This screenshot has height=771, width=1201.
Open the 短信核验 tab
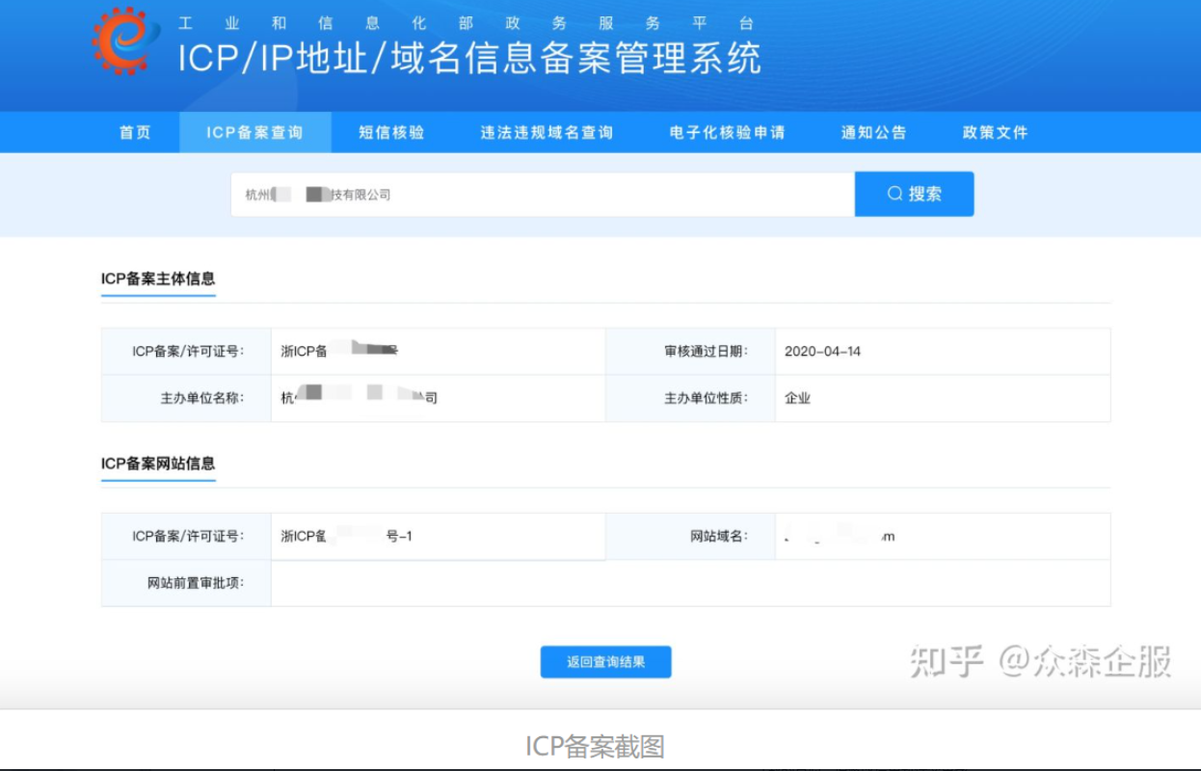tap(391, 133)
